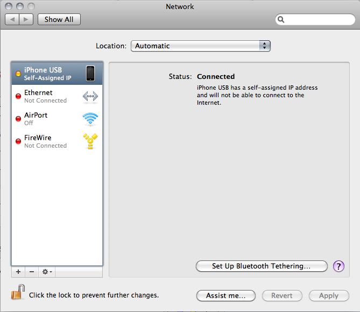Select FireWire Not Connected in service list
This screenshot has width=360, height=312.
57,141
